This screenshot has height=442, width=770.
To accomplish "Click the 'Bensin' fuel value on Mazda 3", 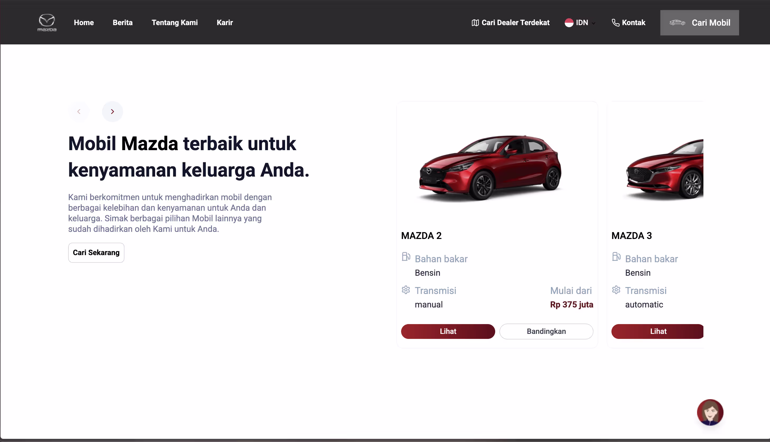I will coord(638,273).
